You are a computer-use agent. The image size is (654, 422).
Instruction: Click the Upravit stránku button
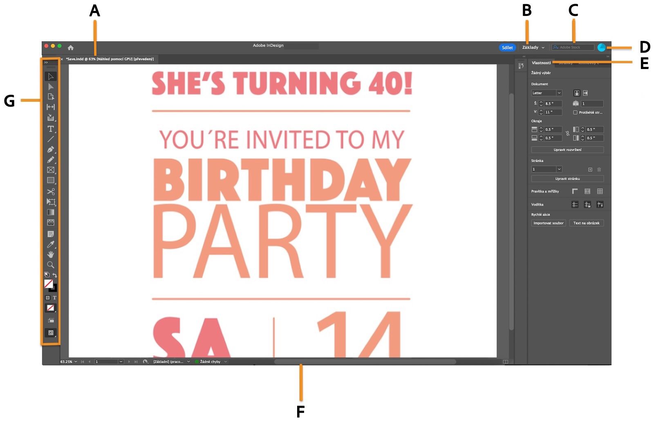567,179
